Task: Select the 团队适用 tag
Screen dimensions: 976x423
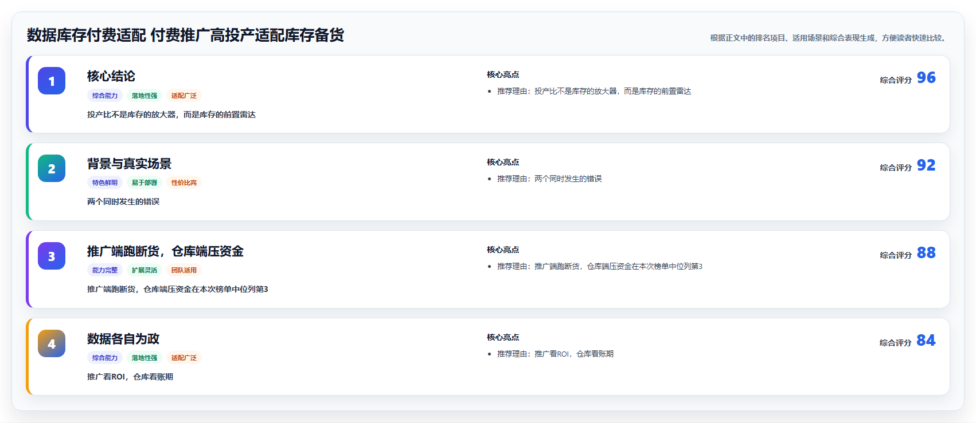Action: click(x=184, y=270)
